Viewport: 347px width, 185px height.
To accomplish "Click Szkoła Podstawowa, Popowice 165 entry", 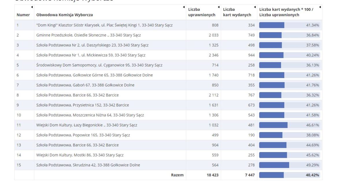I will 83,135.
